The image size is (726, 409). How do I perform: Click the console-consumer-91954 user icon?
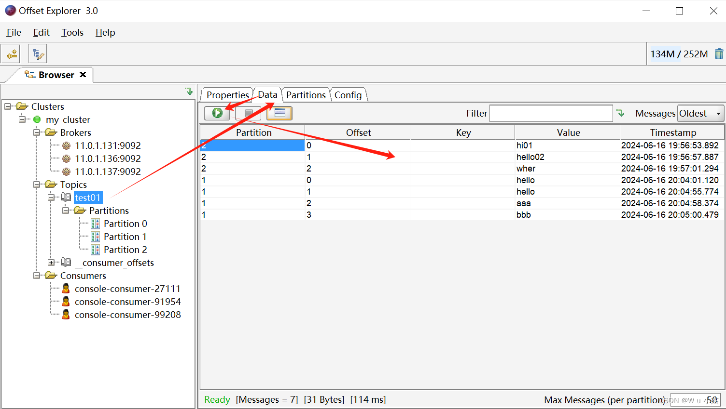pos(66,302)
